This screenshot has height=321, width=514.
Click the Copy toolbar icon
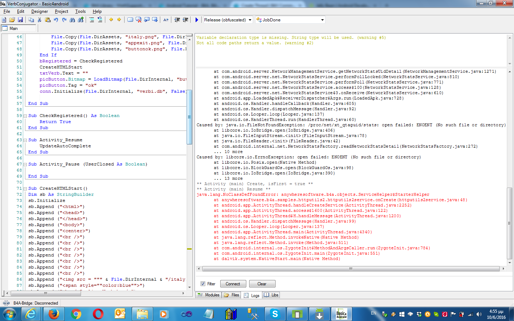click(31, 20)
